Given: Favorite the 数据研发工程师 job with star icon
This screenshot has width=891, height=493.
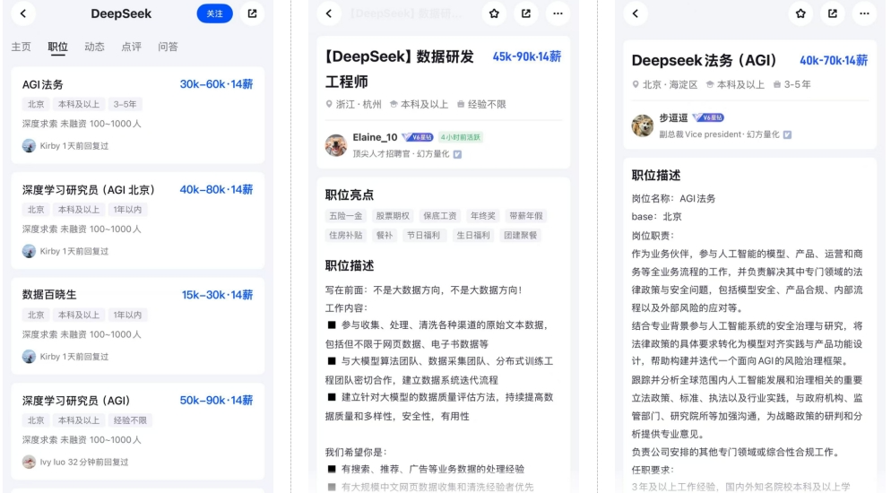Looking at the screenshot, I should (x=495, y=13).
